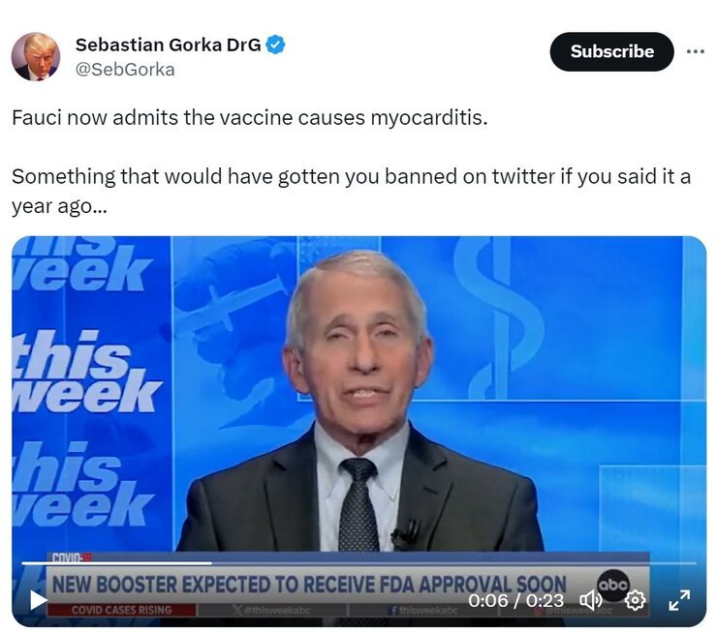This screenshot has height=632, width=717.
Task: Click the 0:06 / 0:23 time display
Action: [x=515, y=600]
